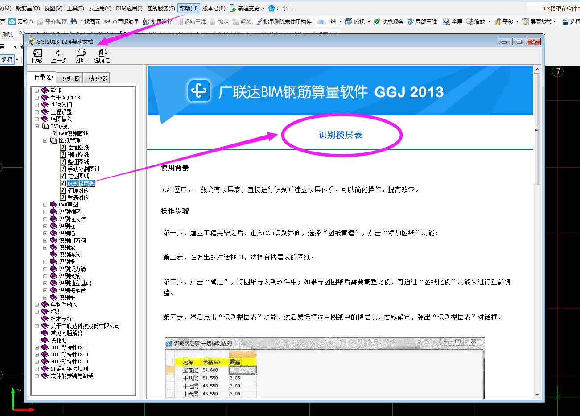The height and width of the screenshot is (416, 580).
Task: Click 动态观察 orbit icon
Action: (377, 21)
